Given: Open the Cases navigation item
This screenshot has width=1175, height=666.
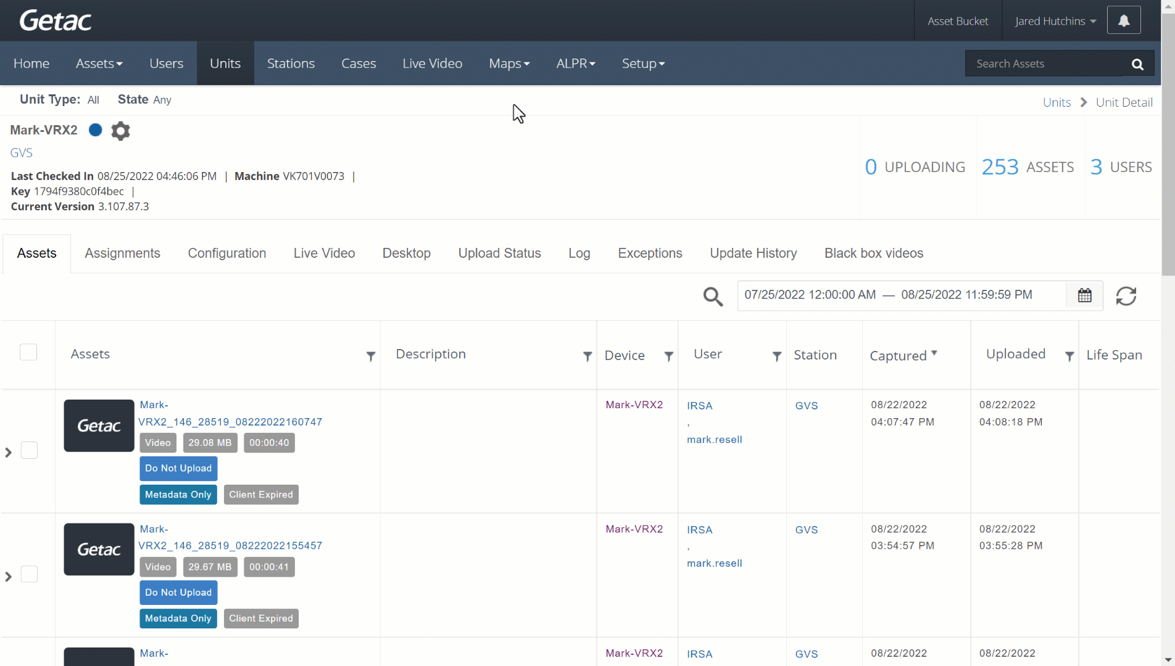Looking at the screenshot, I should tap(359, 64).
